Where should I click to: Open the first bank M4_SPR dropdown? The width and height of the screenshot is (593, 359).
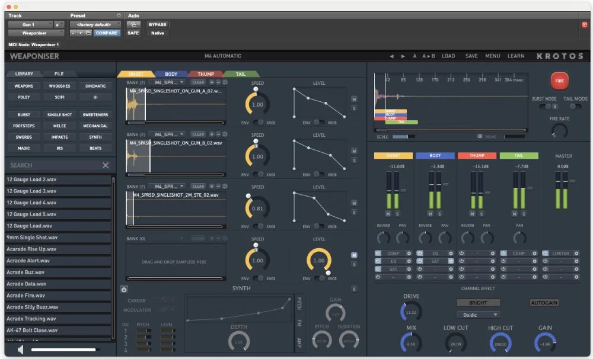[x=167, y=82]
